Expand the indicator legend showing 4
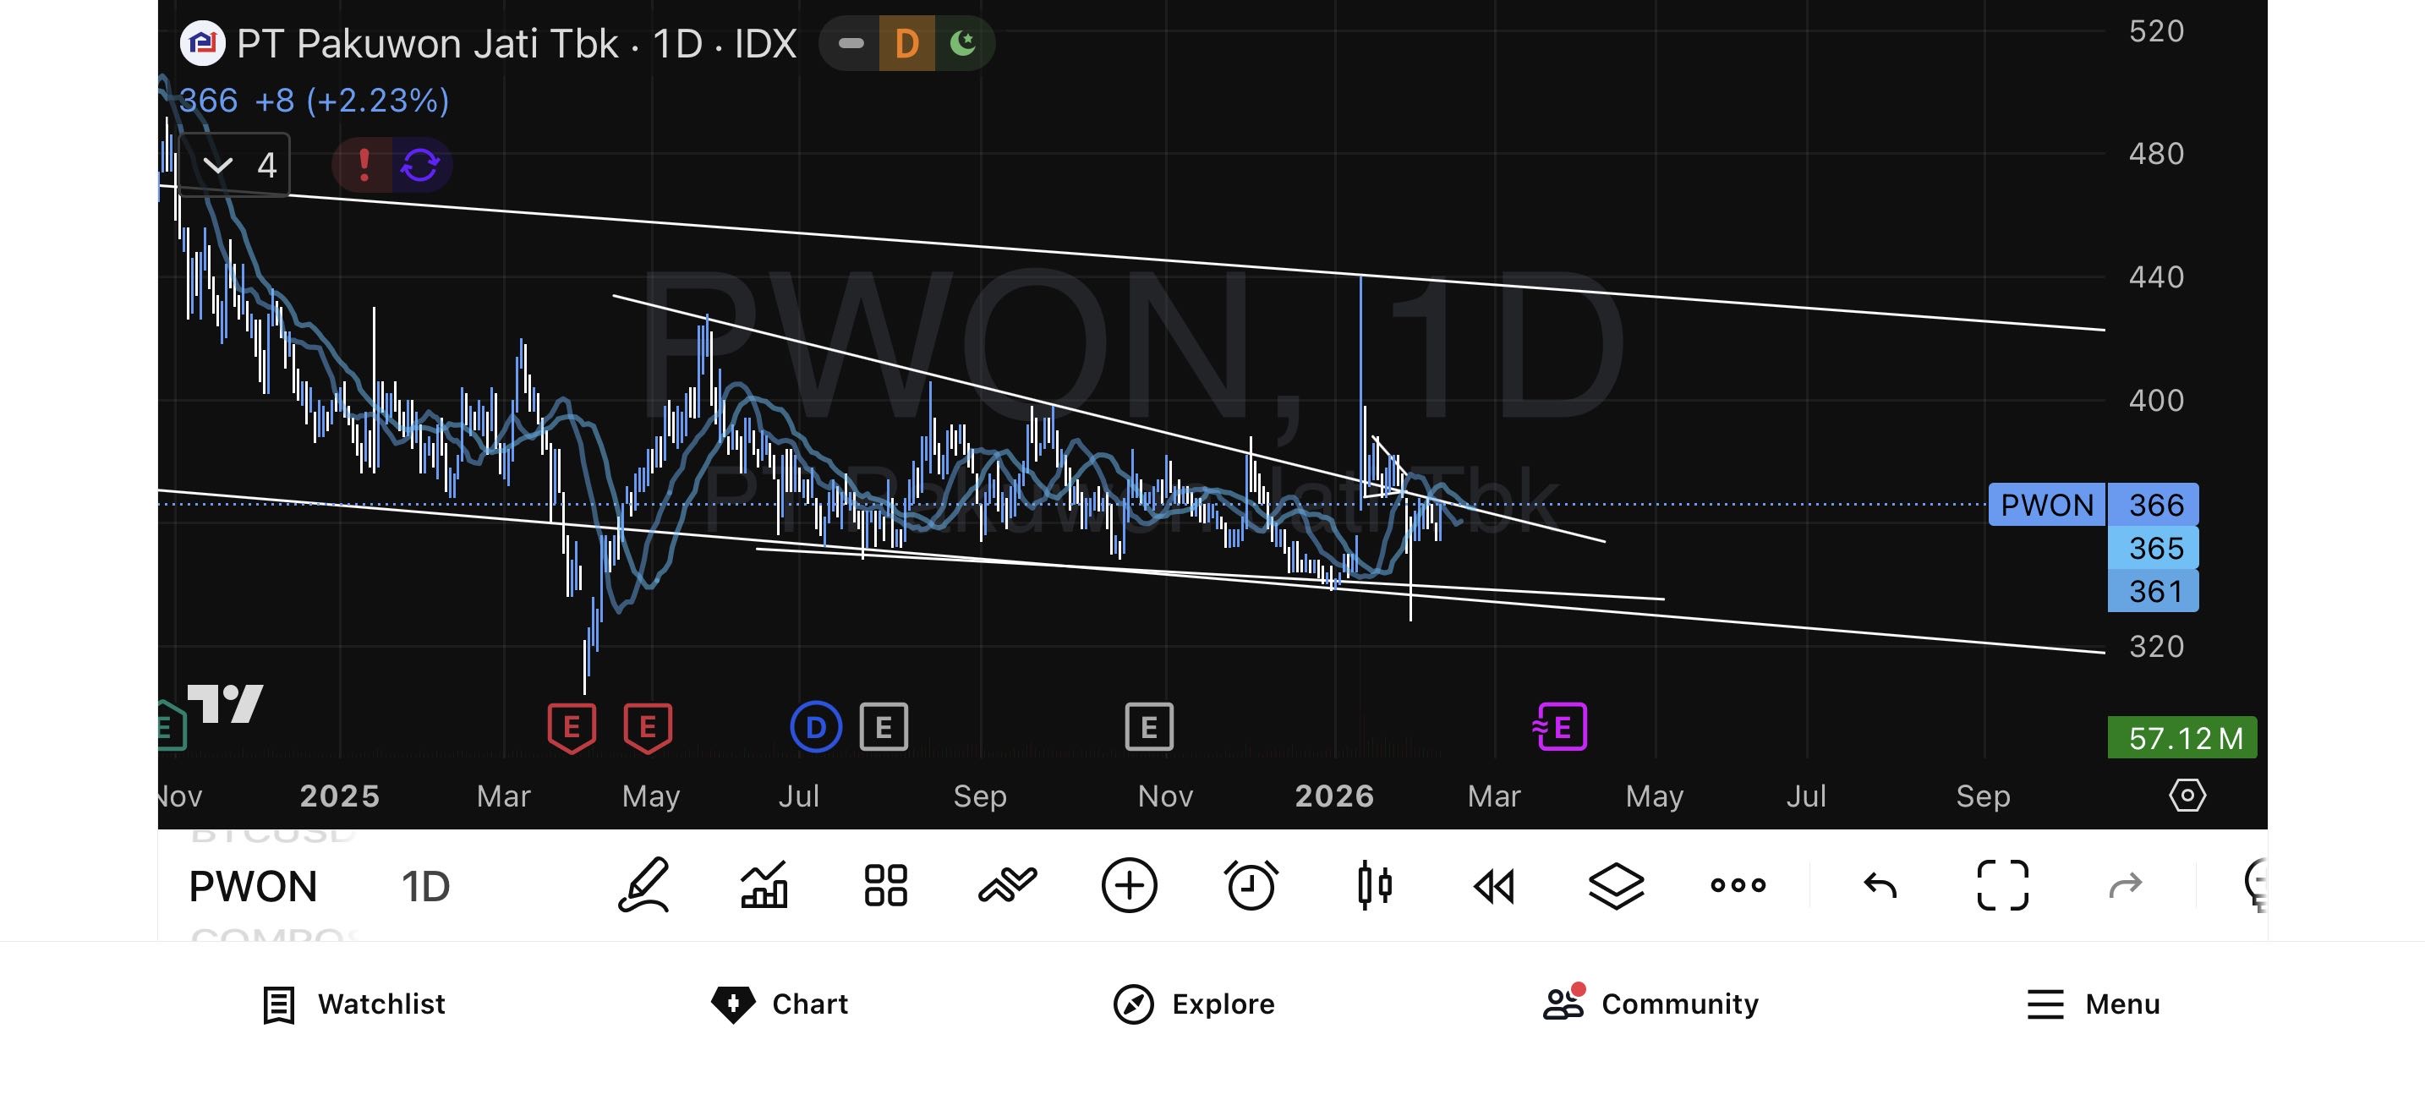The height and width of the screenshot is (1116, 2425). 235,166
